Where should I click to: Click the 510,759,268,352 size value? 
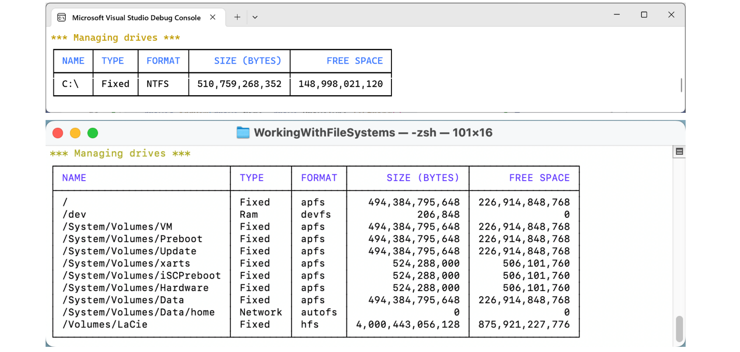point(239,84)
